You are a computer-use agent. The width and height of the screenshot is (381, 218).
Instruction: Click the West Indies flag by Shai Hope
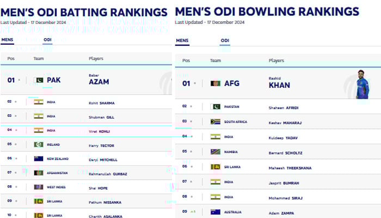click(38, 187)
